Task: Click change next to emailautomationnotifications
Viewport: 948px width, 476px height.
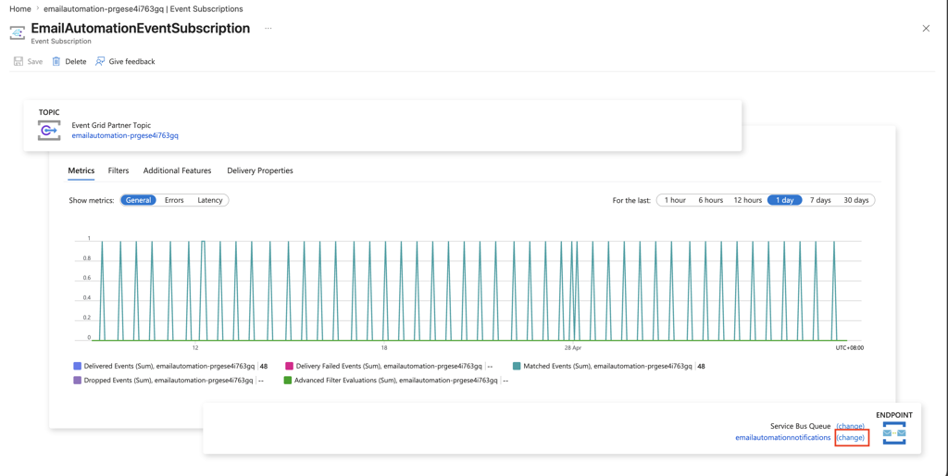Action: [851, 437]
